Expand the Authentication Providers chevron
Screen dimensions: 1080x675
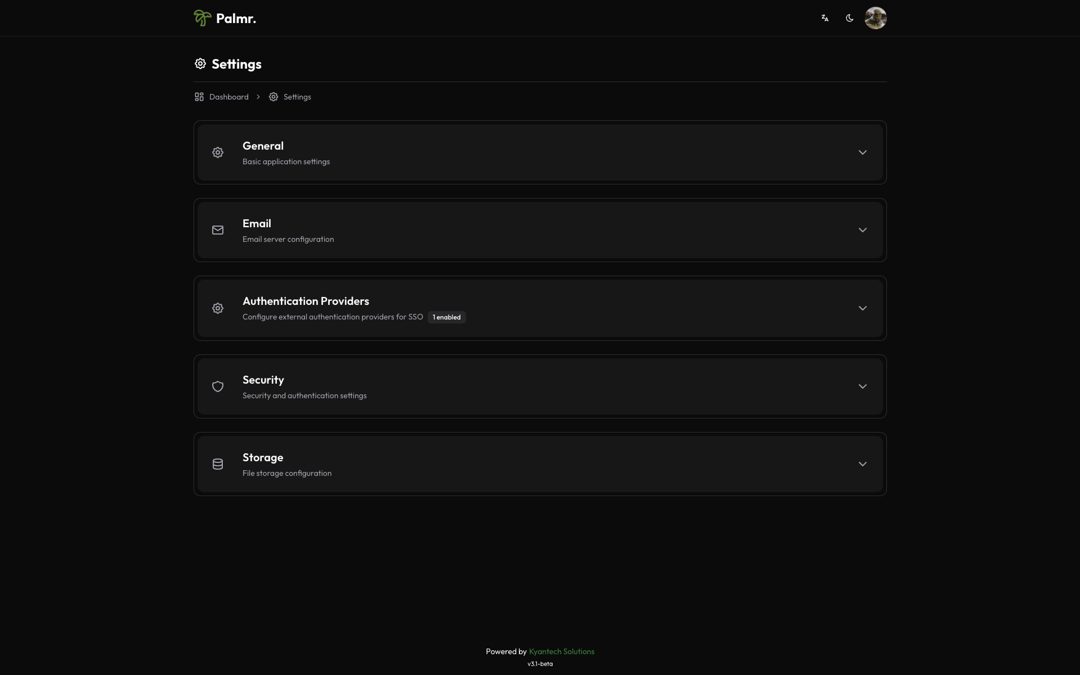coord(863,308)
